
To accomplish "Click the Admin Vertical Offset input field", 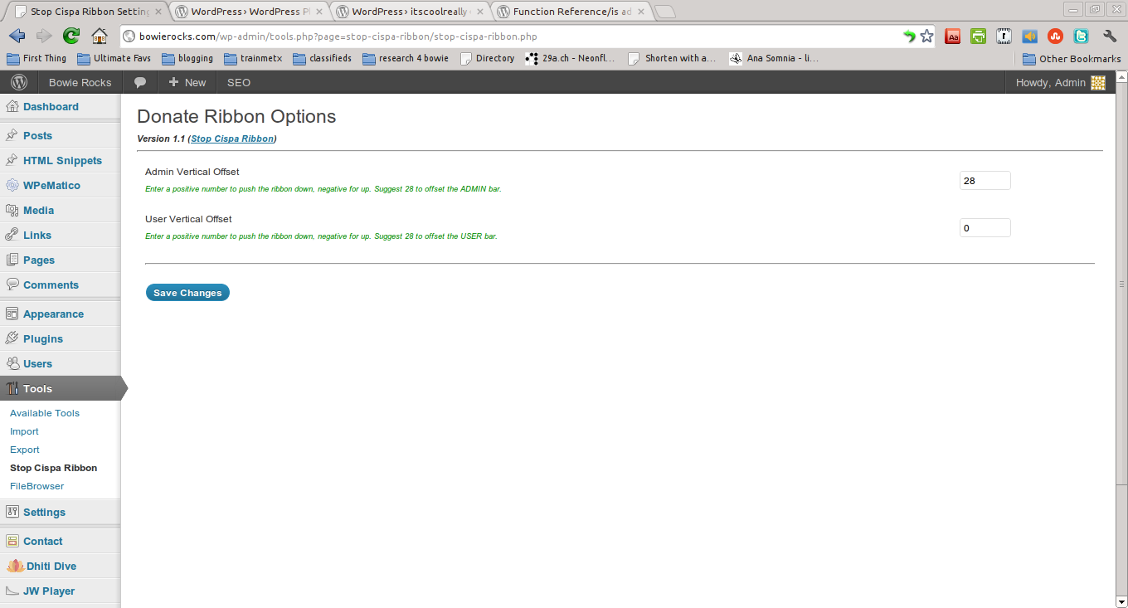I will coord(985,180).
